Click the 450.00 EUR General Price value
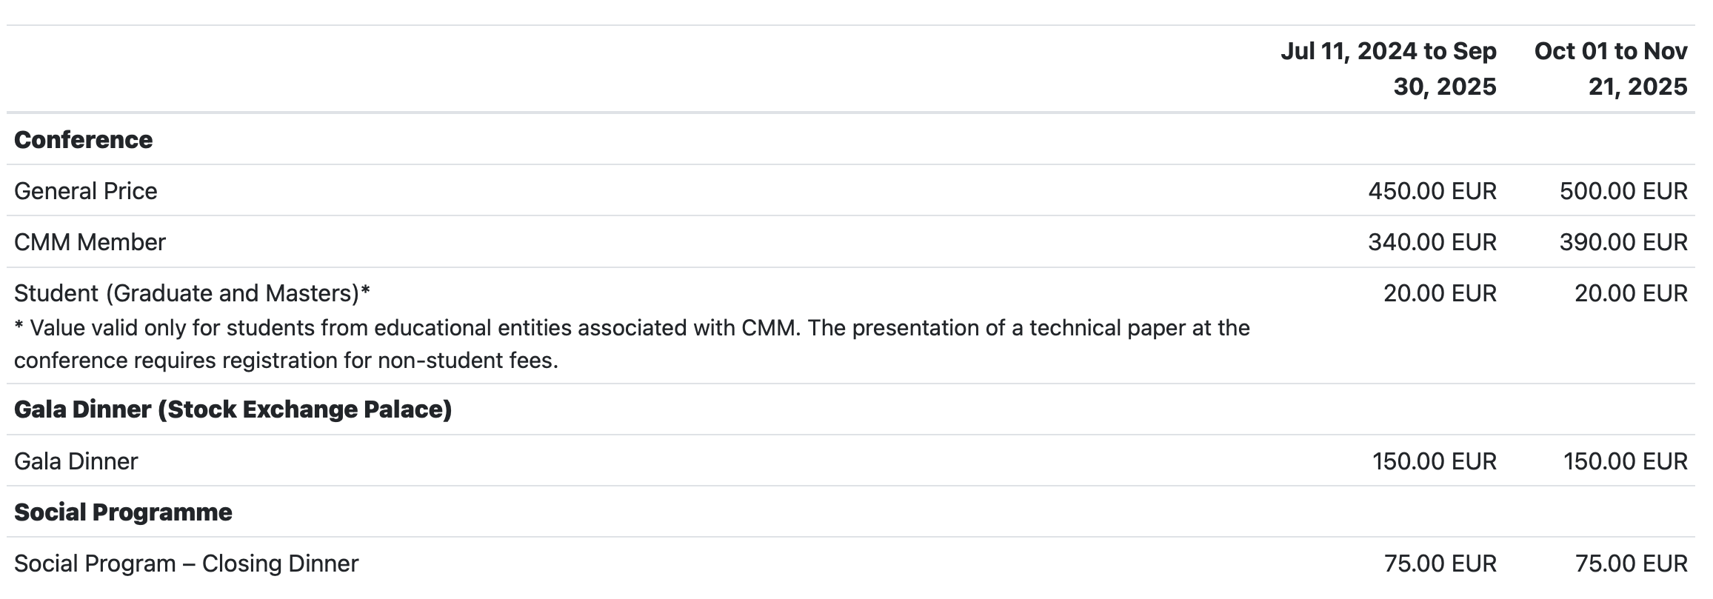 coord(1432,191)
